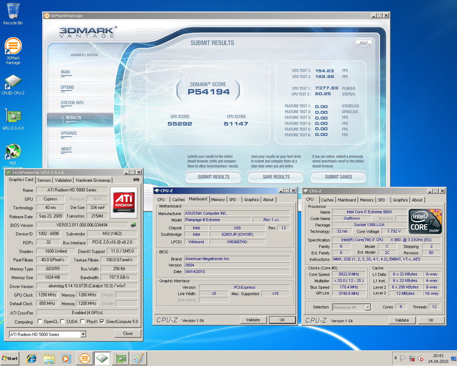Open the GPU-Z.0.4.0 desktop icon
Viewport: 457px width, 366px height.
click(x=13, y=119)
